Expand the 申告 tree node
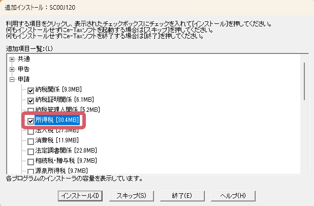The height and width of the screenshot is (206, 314). [x=12, y=69]
